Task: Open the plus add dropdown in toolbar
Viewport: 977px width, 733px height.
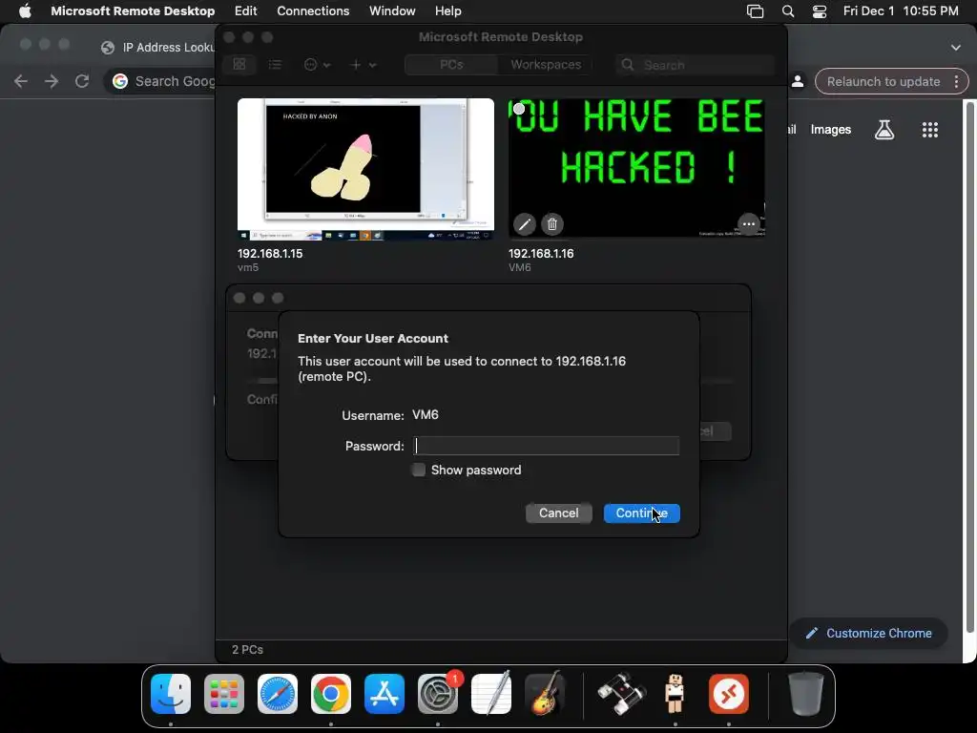Action: 364,64
